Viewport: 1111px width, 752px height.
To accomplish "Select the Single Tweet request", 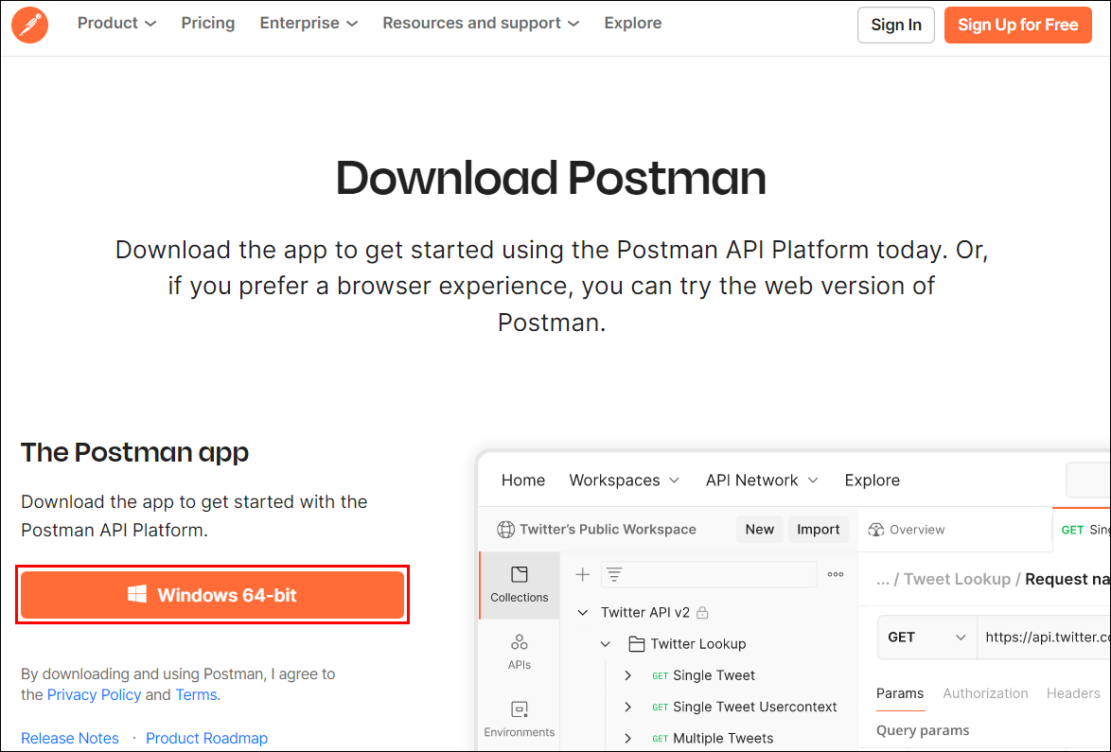I will pyautogui.click(x=703, y=675).
